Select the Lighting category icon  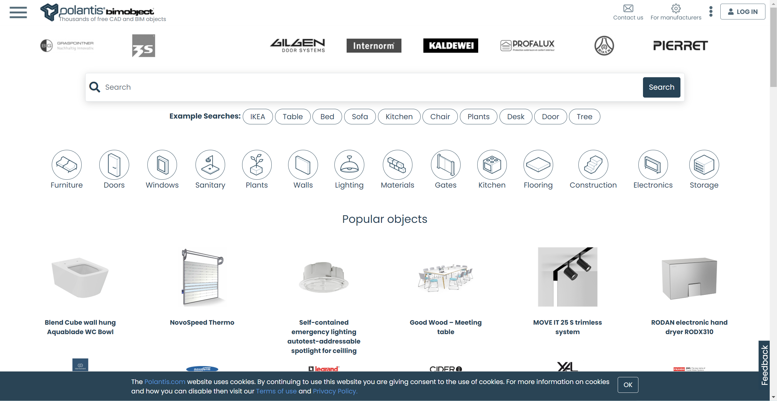pos(349,165)
